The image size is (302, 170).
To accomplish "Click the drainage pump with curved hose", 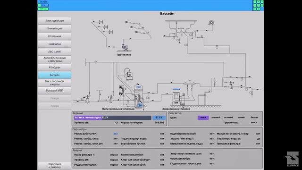I will point(128,75).
